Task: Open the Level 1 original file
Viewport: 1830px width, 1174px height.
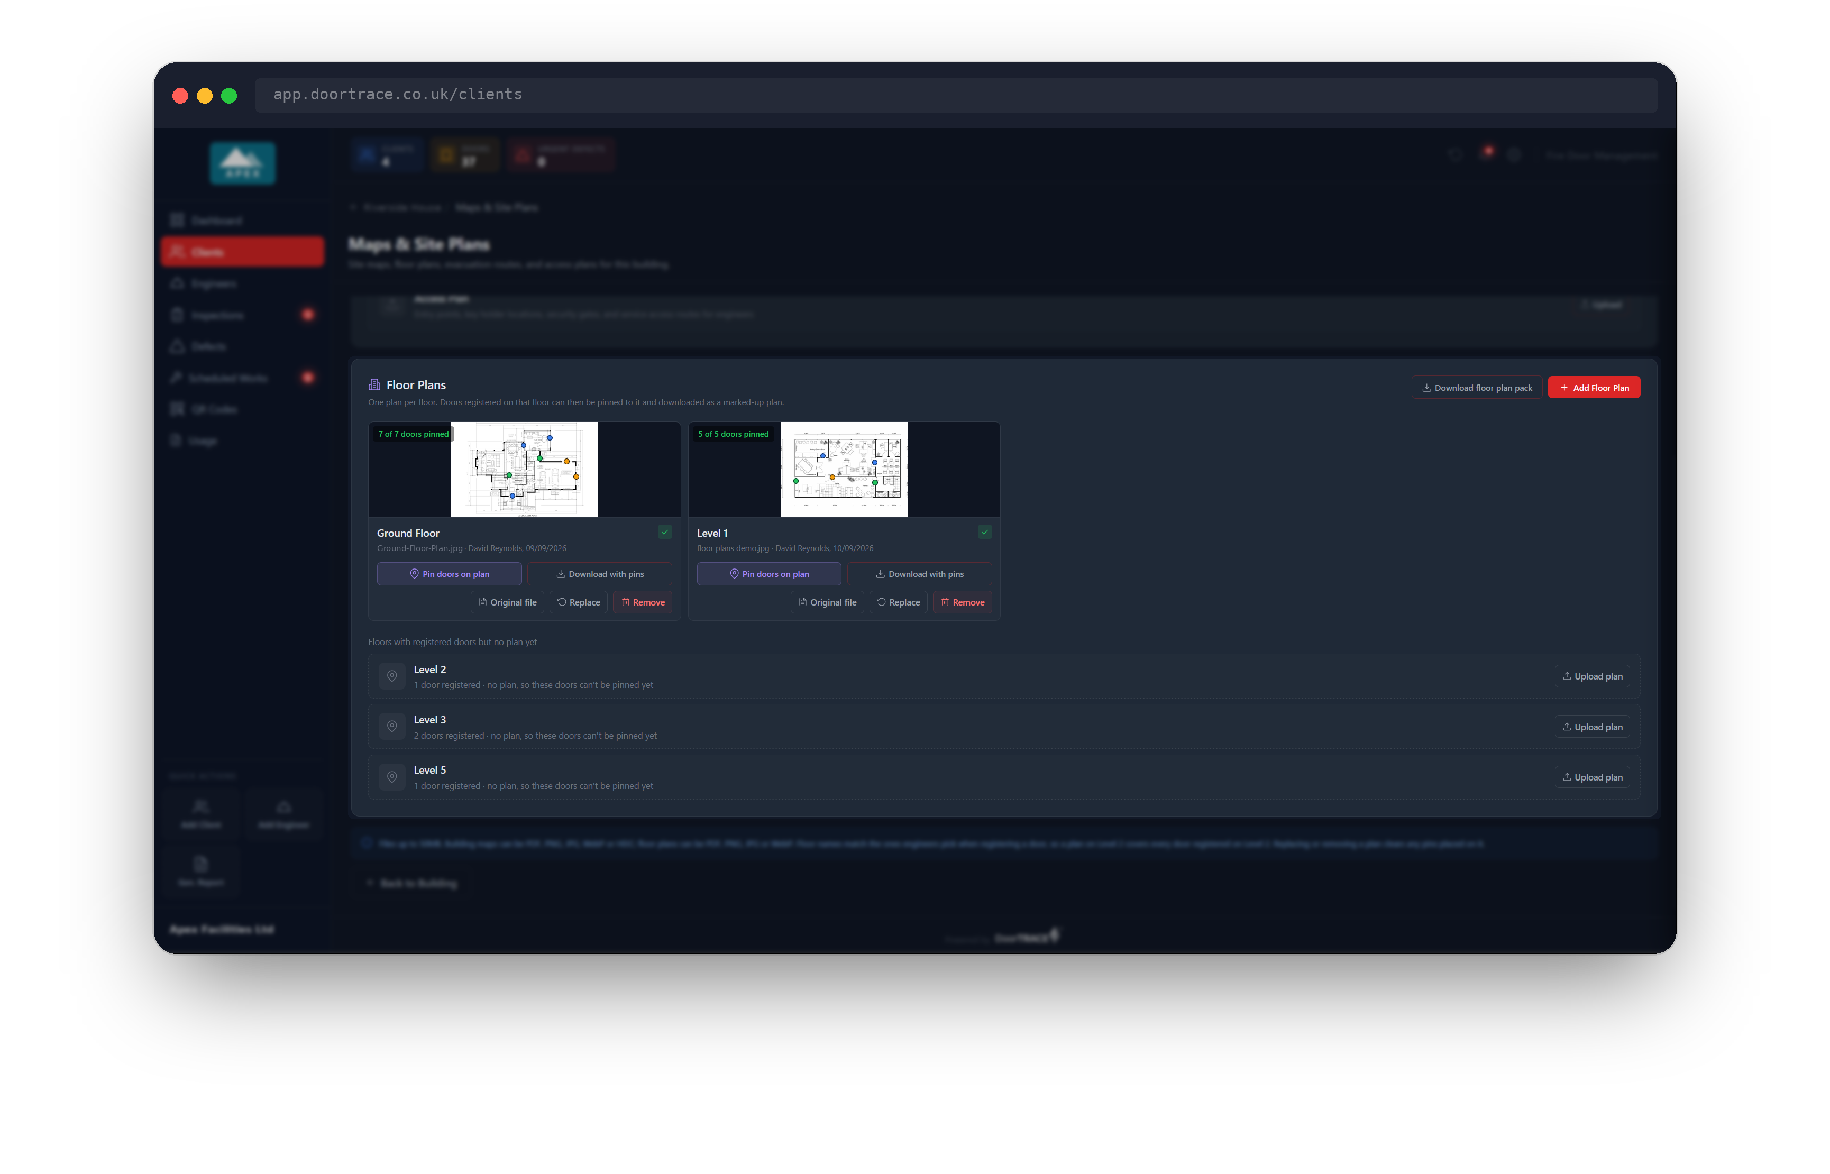Action: (827, 602)
